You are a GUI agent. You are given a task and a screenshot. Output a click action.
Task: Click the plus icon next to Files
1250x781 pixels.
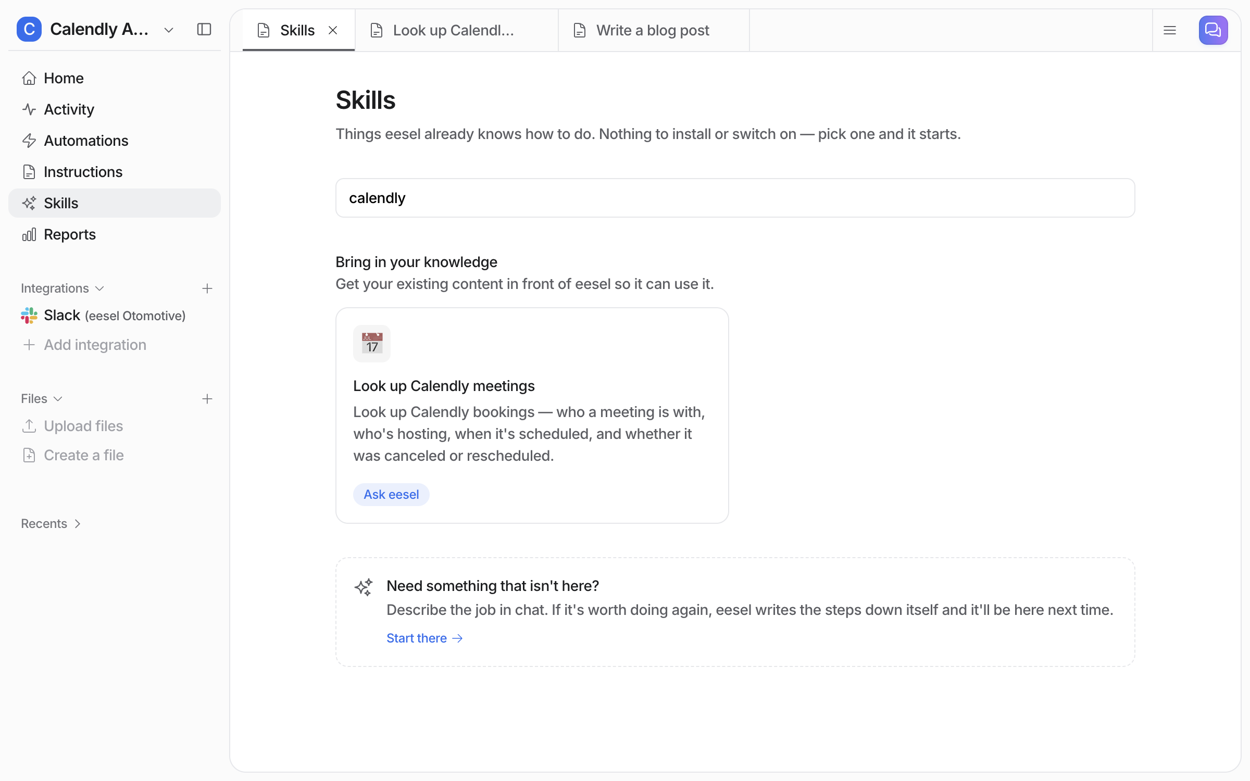tap(207, 399)
